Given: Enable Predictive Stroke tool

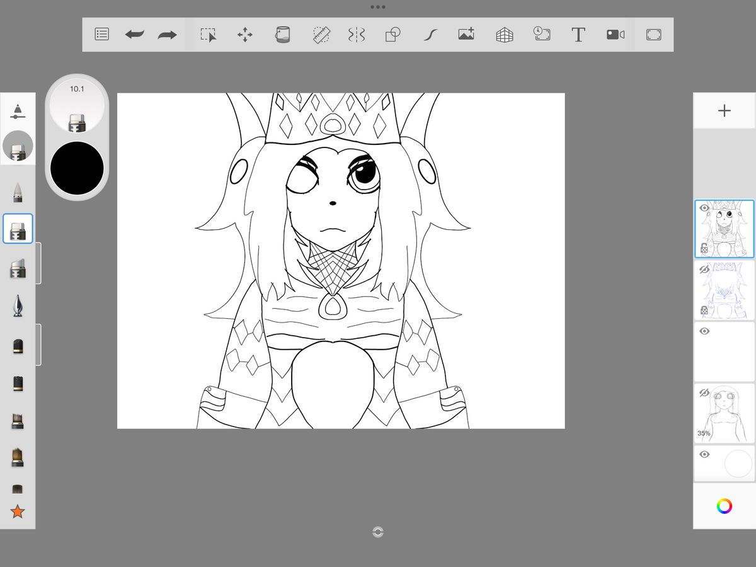Looking at the screenshot, I should coord(430,35).
